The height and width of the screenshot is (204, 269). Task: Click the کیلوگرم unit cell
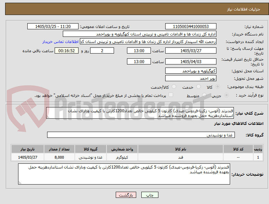click(x=122, y=157)
